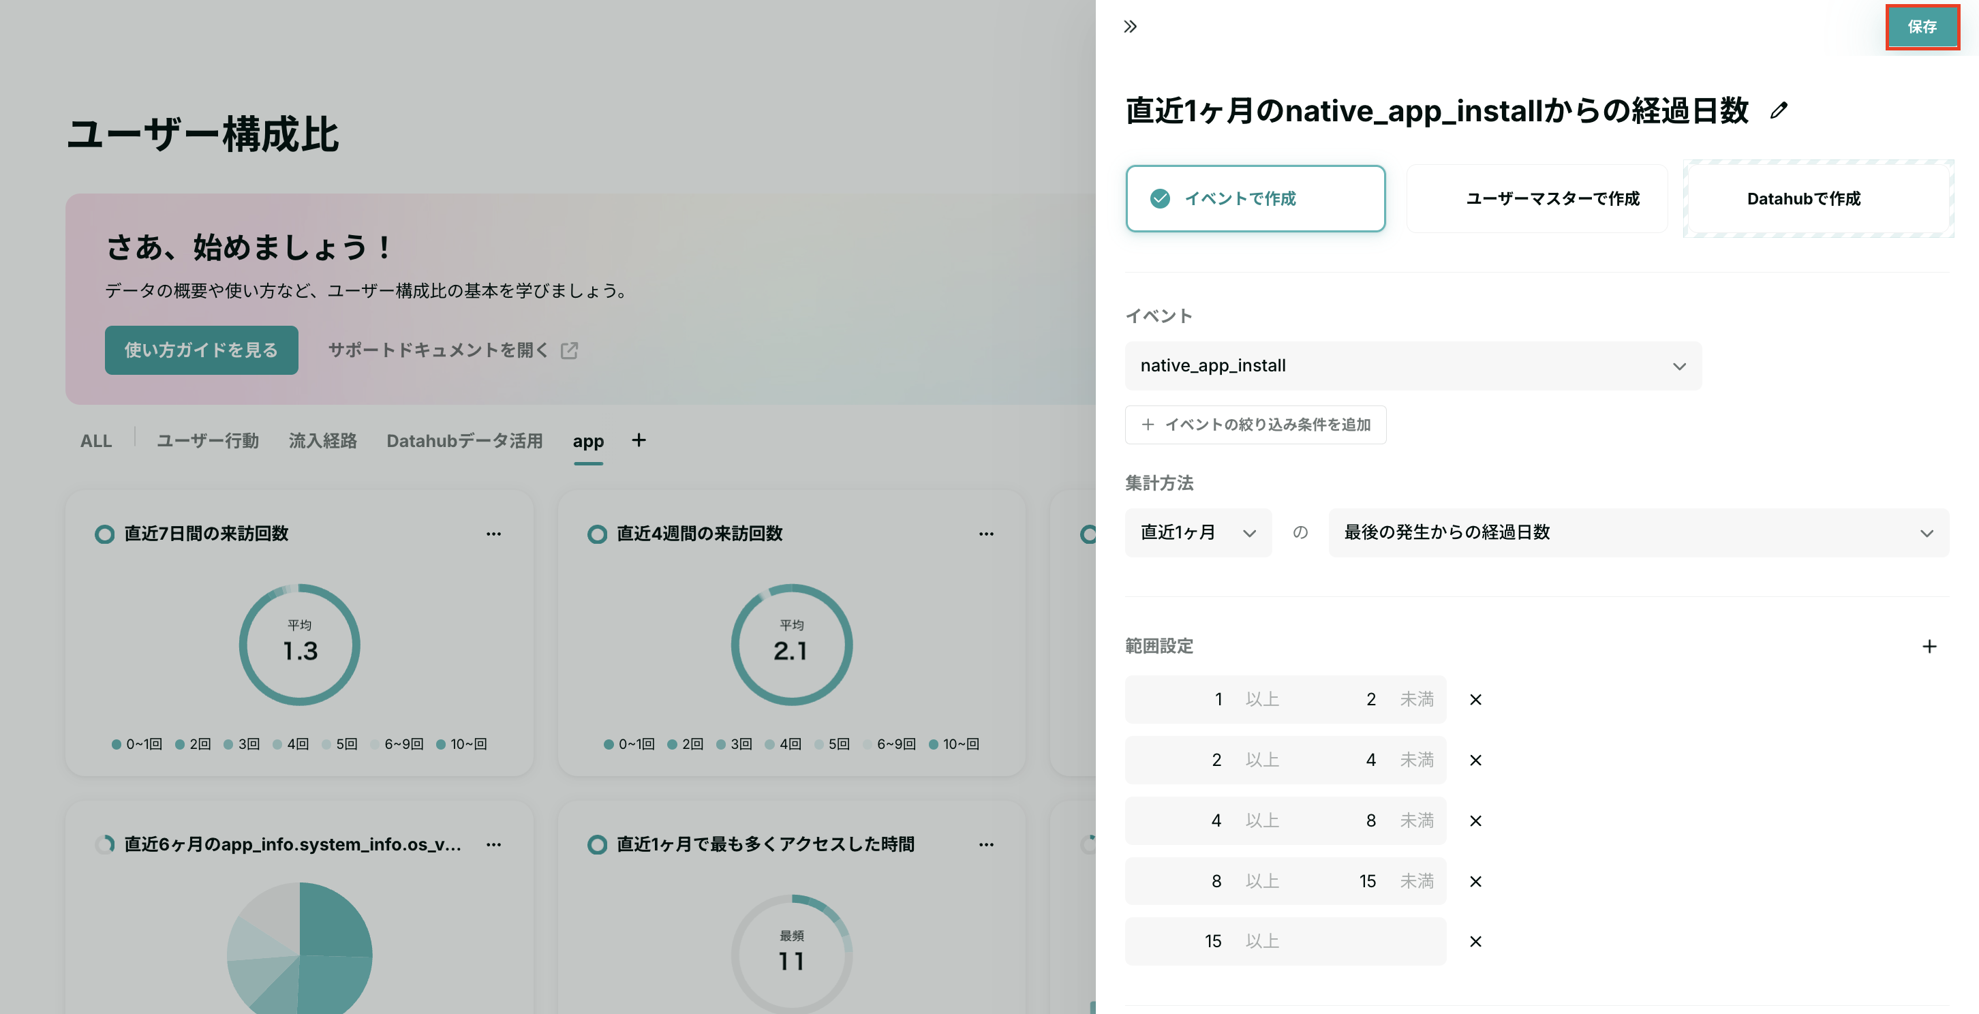Toggle the 3回 legend in 直近7日間 card

tap(241, 744)
